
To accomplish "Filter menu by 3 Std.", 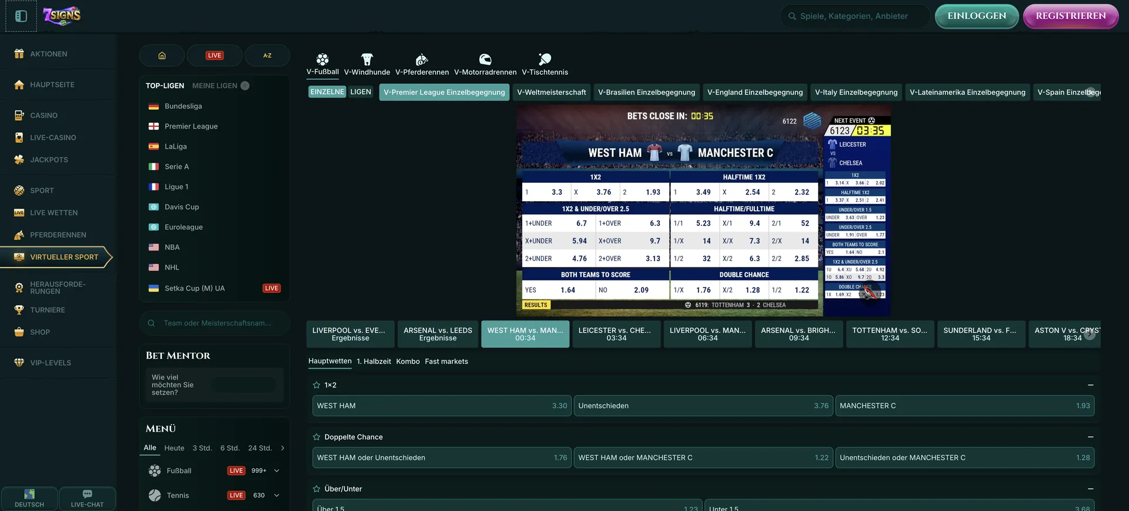I will [202, 448].
